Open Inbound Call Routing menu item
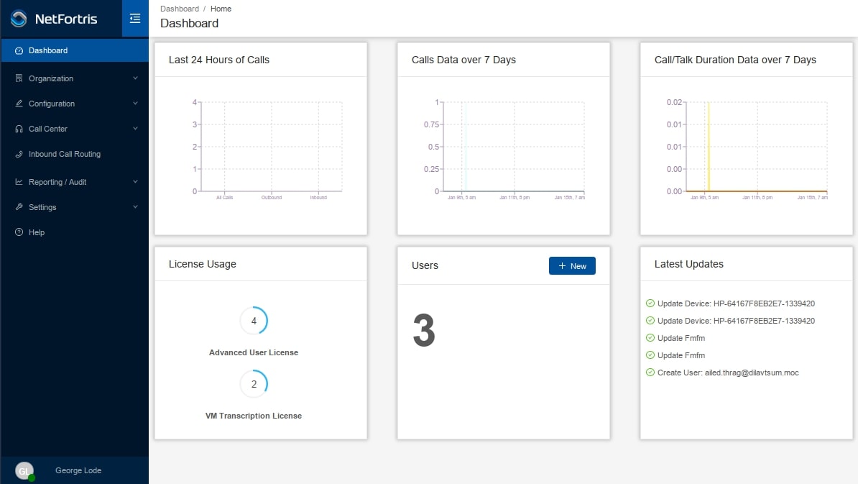Screen dimensions: 858x484 coord(75,154)
